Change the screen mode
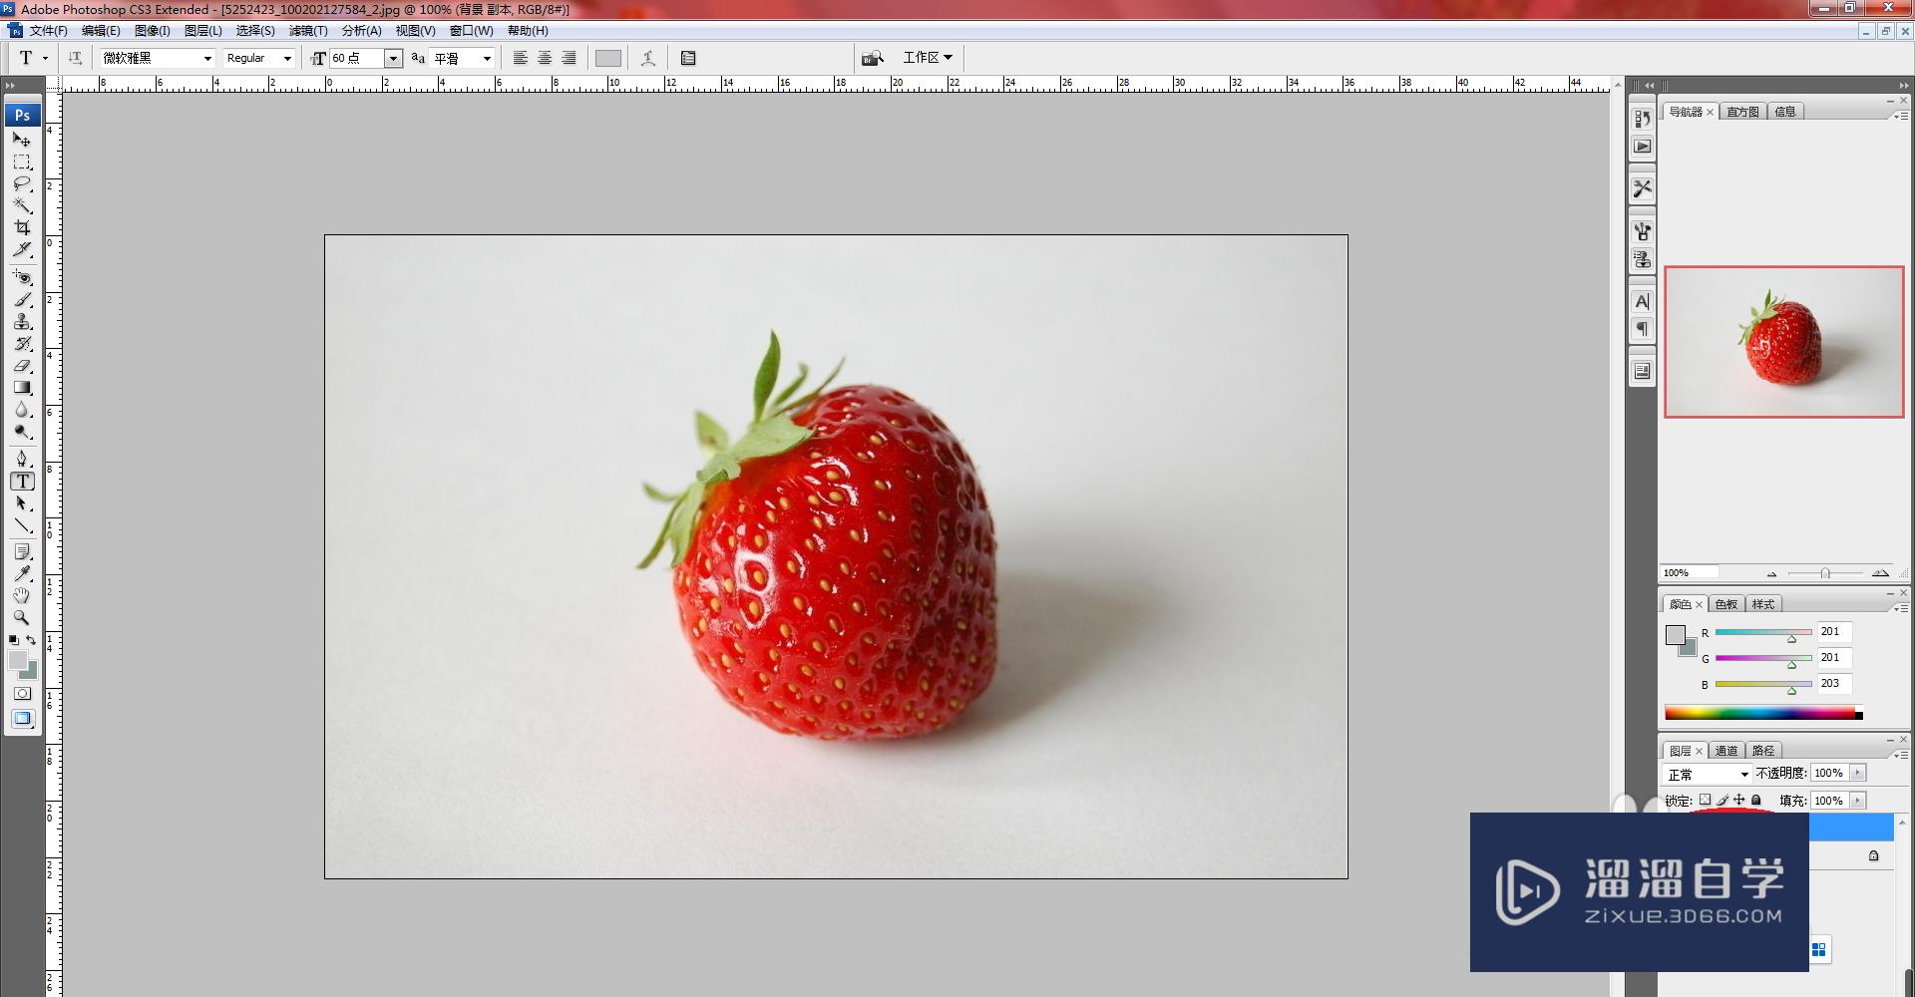 pos(22,718)
